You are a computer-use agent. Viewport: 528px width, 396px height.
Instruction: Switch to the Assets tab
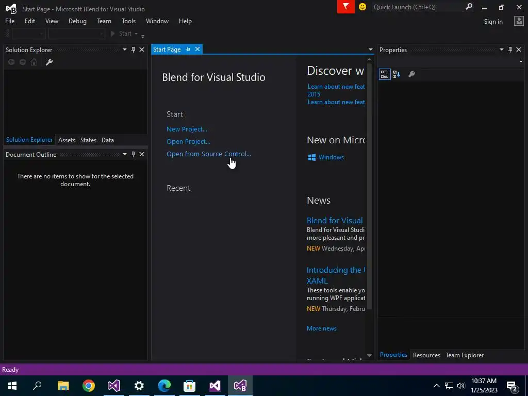tap(67, 140)
